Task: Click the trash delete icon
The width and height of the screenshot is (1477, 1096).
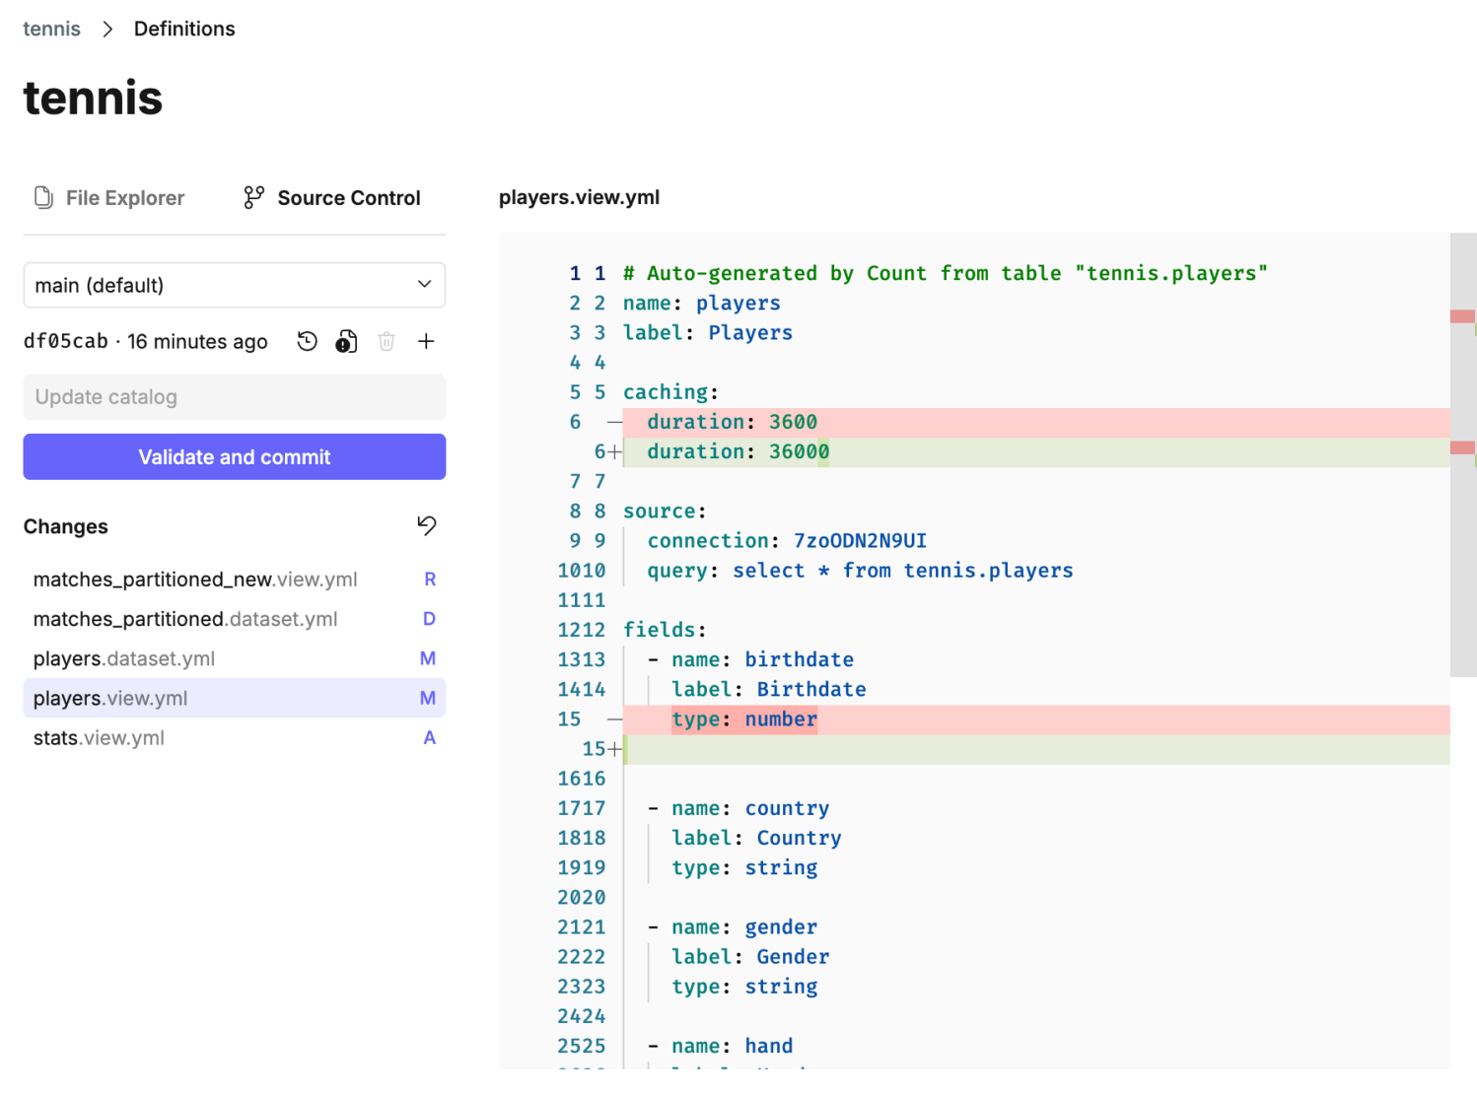Action: coord(387,341)
